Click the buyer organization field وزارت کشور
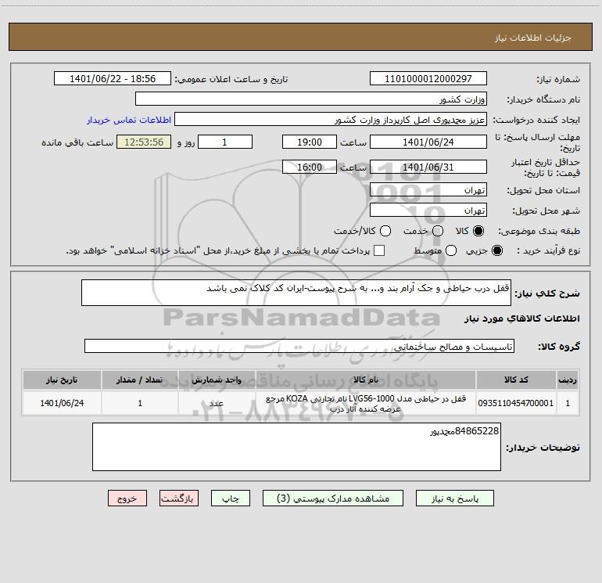 click(311, 99)
